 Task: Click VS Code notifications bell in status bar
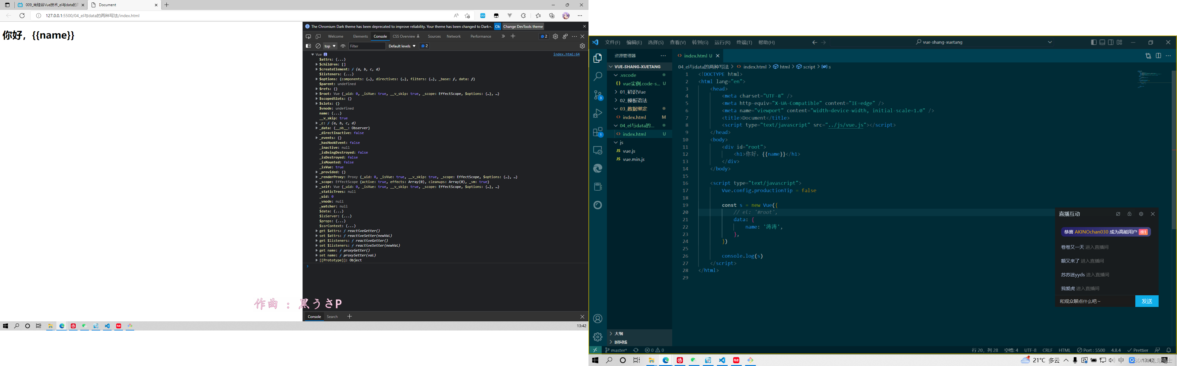click(1168, 350)
